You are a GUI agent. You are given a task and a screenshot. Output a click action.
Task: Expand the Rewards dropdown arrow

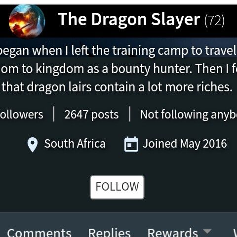[207, 231]
